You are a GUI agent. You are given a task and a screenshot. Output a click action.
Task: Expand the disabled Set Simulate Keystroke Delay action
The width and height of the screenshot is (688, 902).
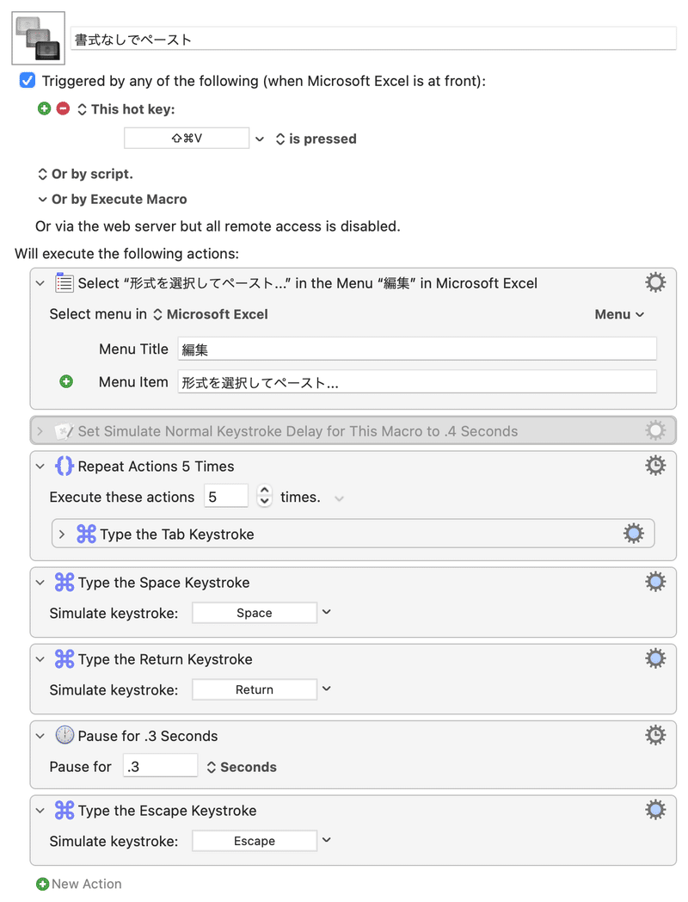[x=40, y=431]
